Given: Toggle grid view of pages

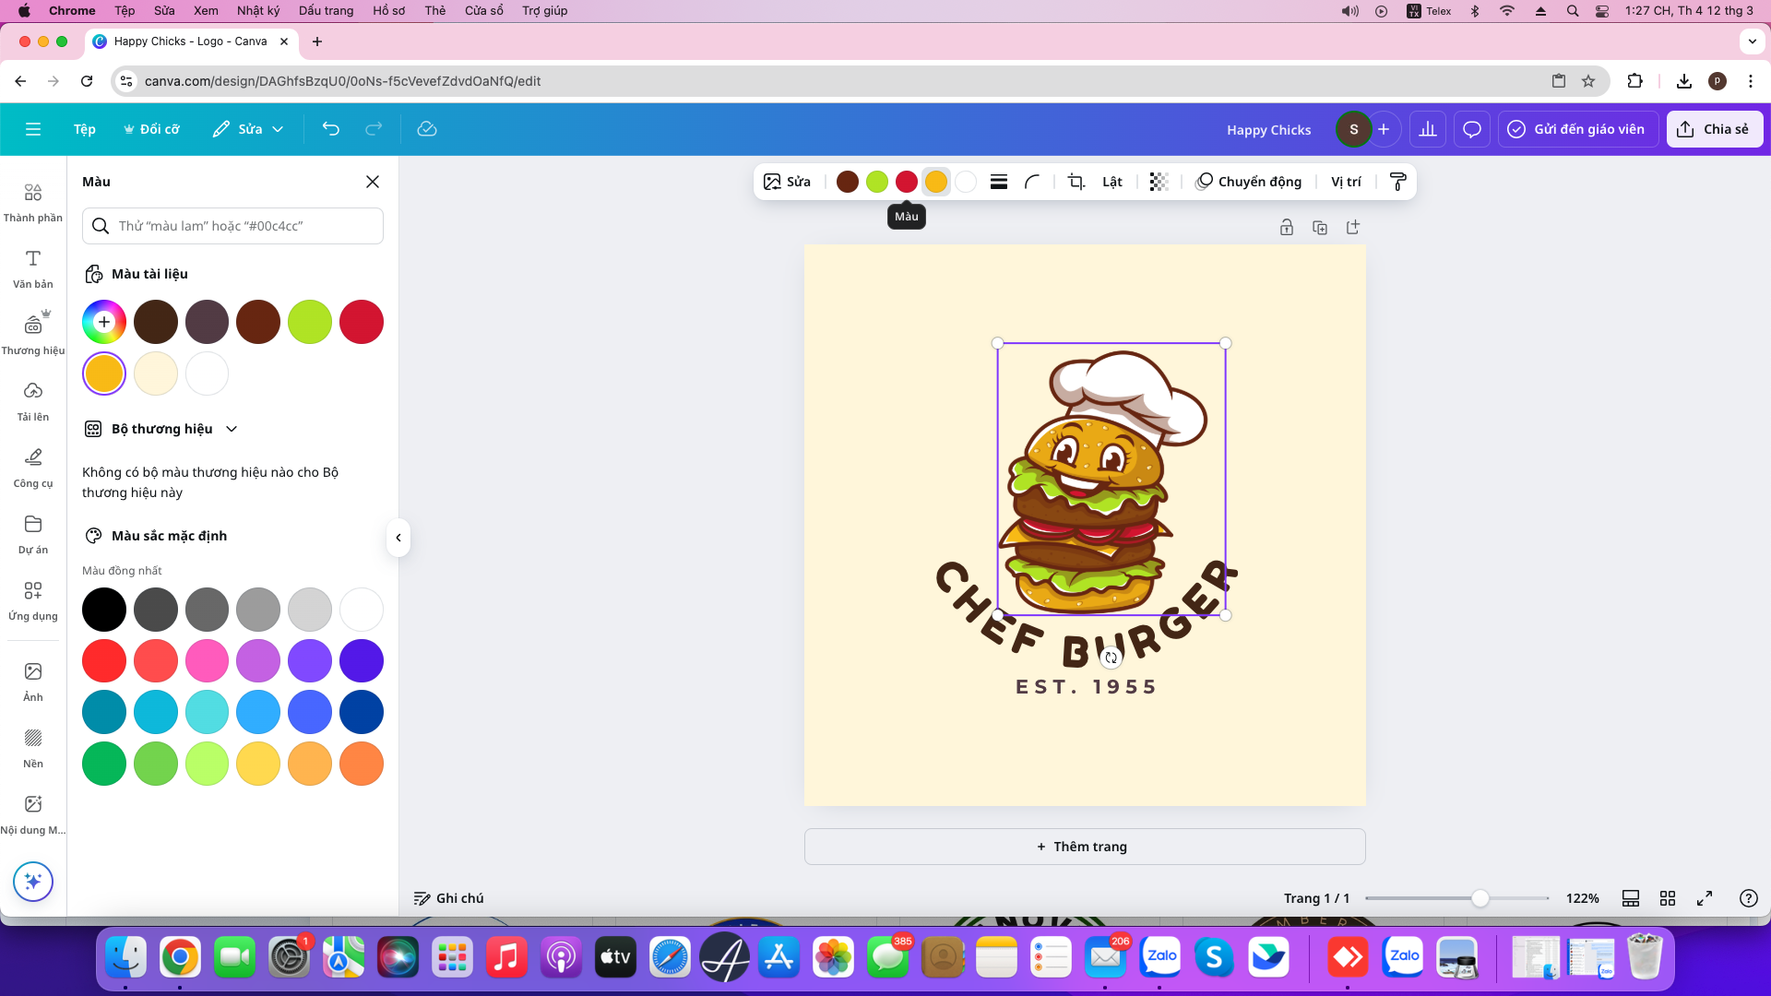Looking at the screenshot, I should coord(1668,898).
